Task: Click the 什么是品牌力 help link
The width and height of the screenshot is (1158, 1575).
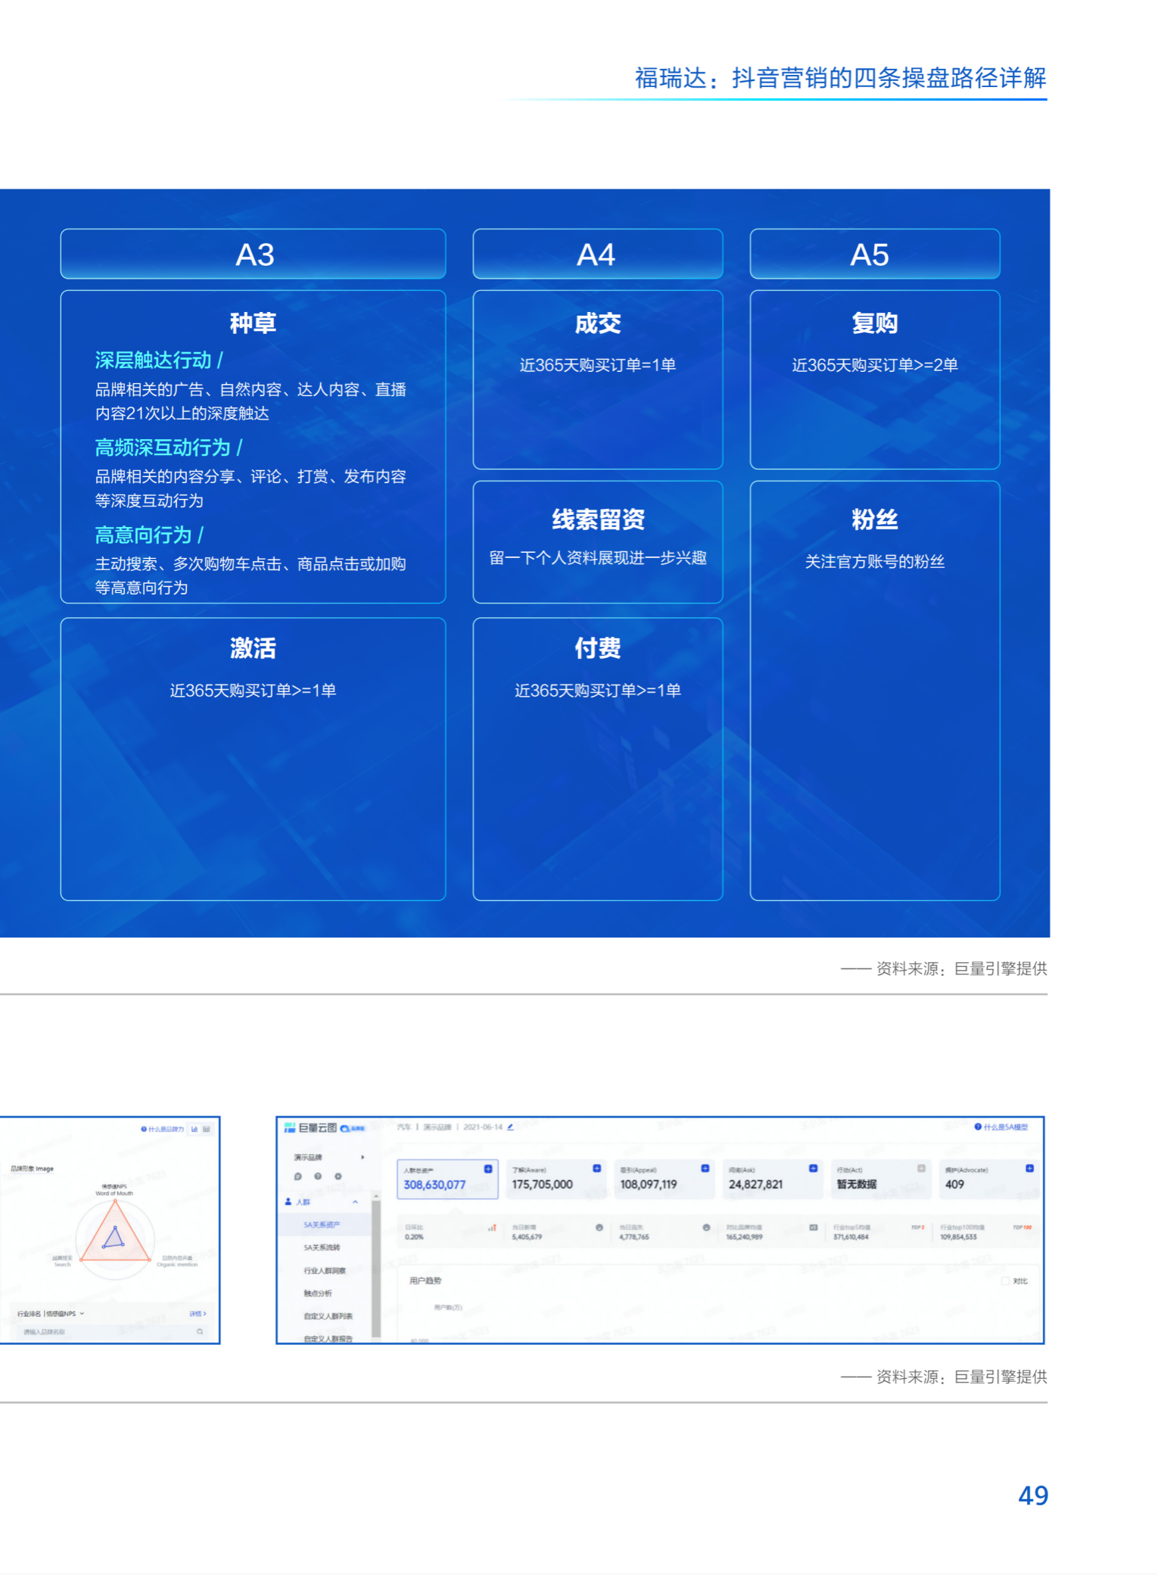Action: click(x=162, y=1129)
